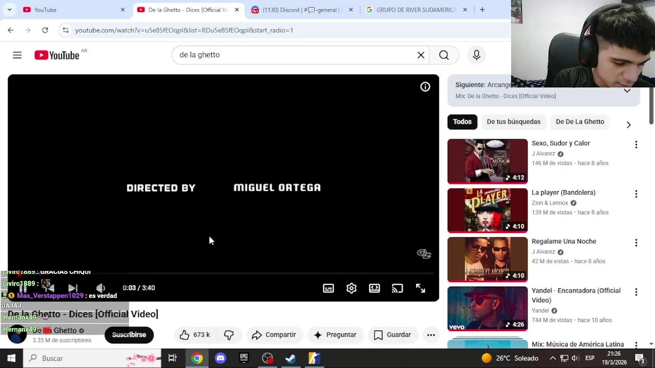Reload the current page

click(45, 30)
